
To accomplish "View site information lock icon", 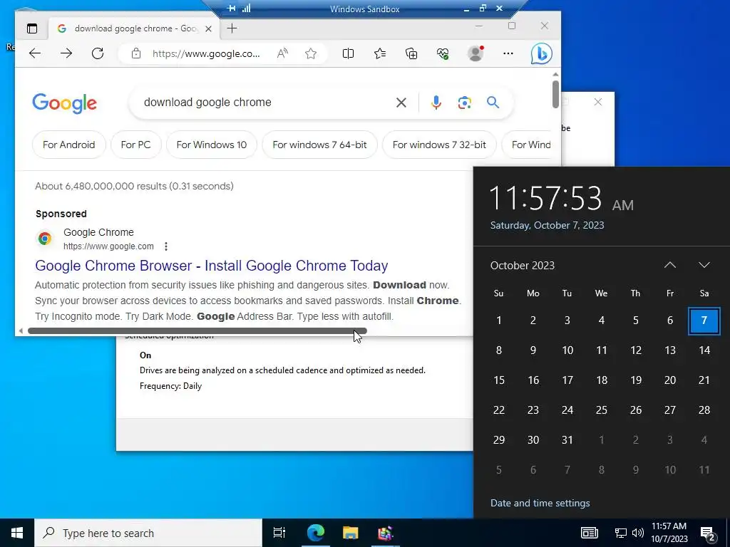I will coord(136,53).
